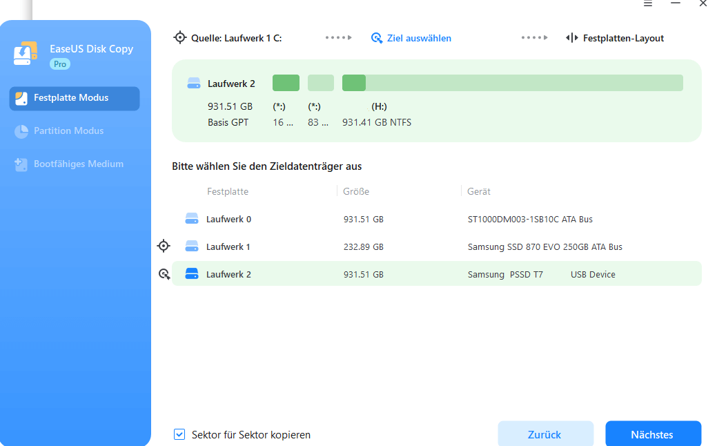
Task: Click the Laufwerk 2 drive icon in preview panel
Action: coord(194,84)
